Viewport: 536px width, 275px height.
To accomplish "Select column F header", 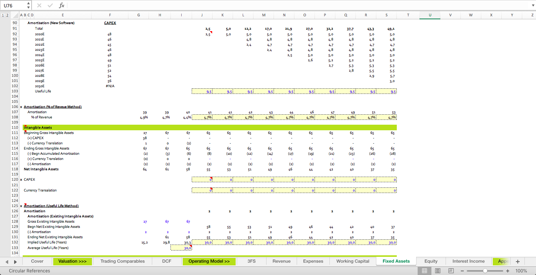I will click(x=110, y=15).
